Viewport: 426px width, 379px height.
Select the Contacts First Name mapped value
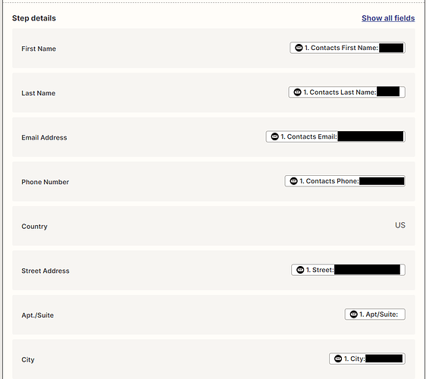click(x=347, y=48)
